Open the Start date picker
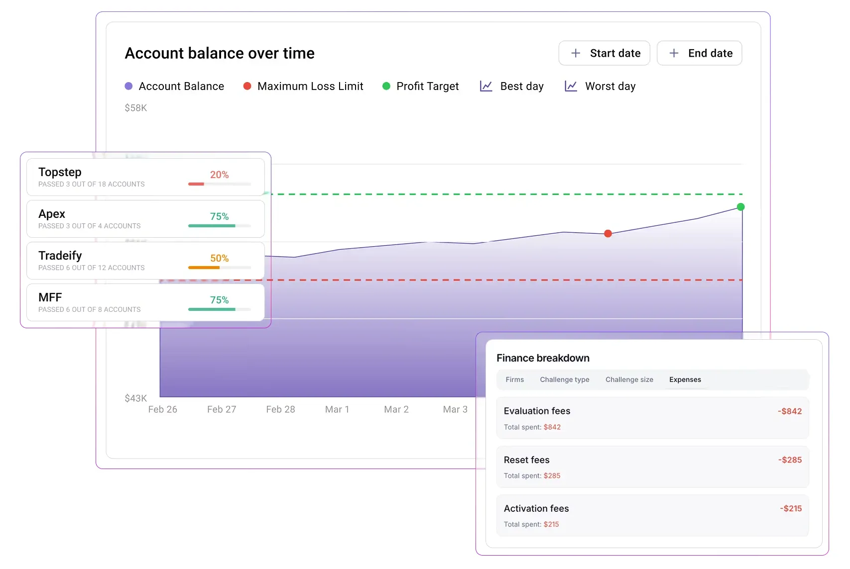850x569 pixels. (x=604, y=53)
